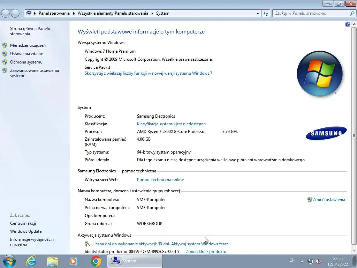Click shield icon beside Ochrona systemu
Image resolution: width=357 pixels, height=268 pixels.
tap(5, 62)
